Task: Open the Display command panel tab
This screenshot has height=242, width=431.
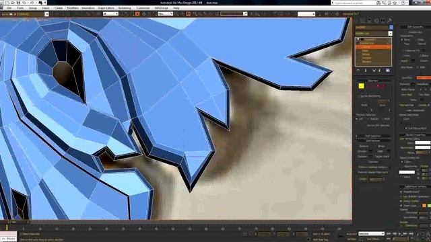Action: (383, 21)
